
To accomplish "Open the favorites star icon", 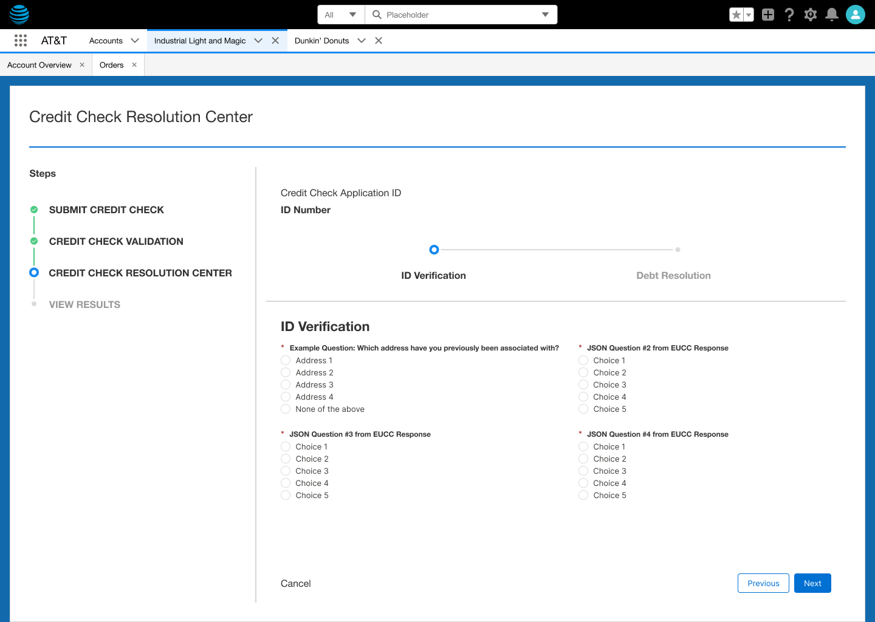I will (737, 14).
